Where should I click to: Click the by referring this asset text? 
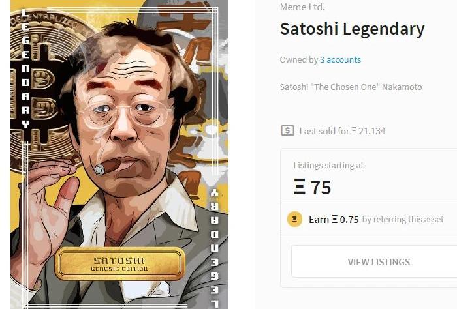(403, 220)
